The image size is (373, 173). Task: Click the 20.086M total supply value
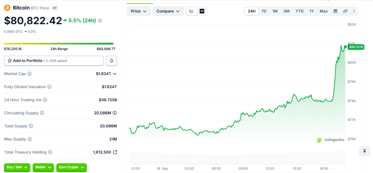[108, 126]
